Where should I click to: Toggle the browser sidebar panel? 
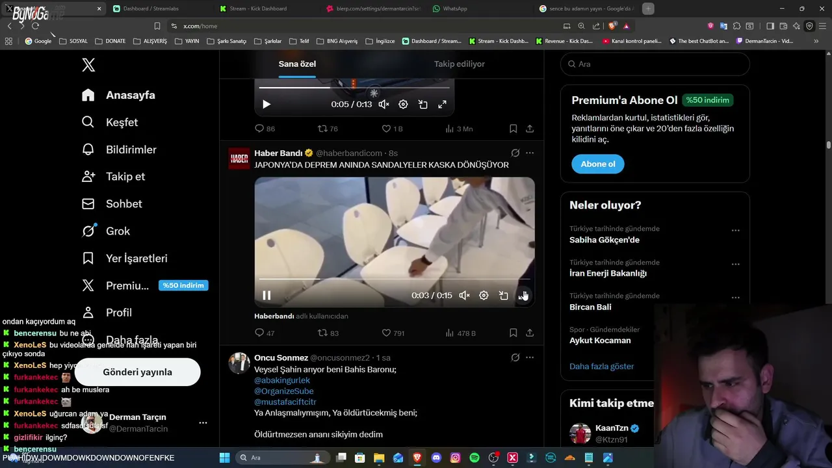coord(770,26)
